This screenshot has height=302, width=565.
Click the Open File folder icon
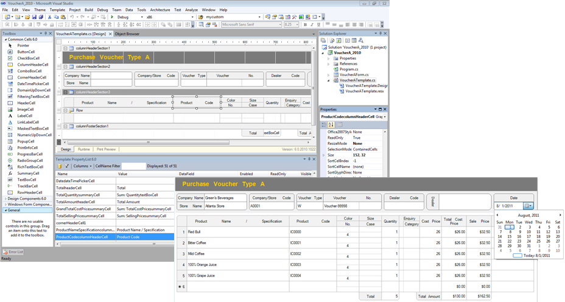click(27, 17)
